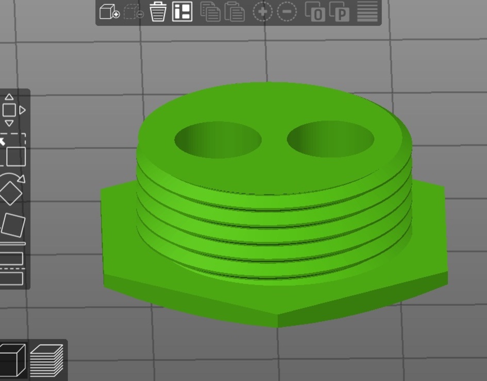Image resolution: width=487 pixels, height=381 pixels.
Task: Click the Add object cube icon
Action: [x=109, y=12]
